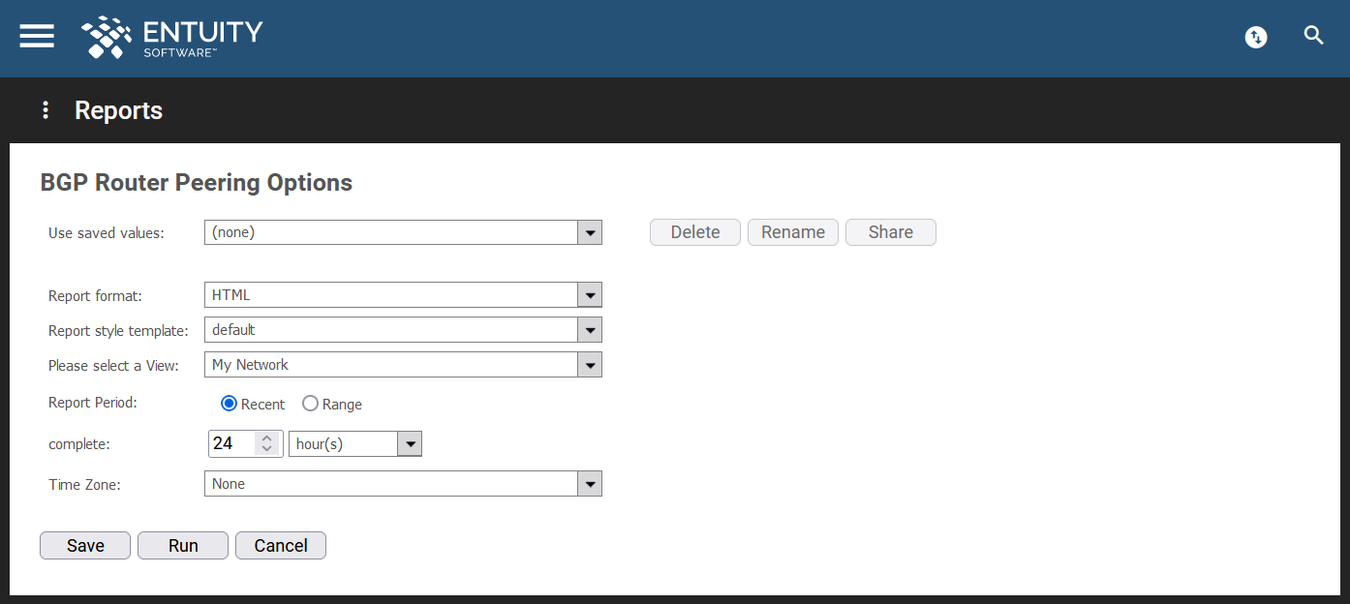Select the Range report period option
1350x604 pixels.
[x=310, y=404]
